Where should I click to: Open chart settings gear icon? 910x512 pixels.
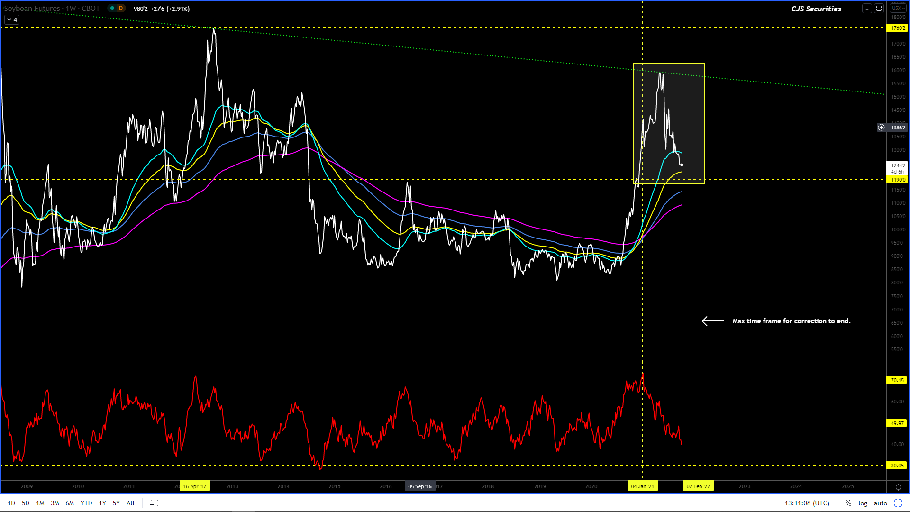[898, 487]
